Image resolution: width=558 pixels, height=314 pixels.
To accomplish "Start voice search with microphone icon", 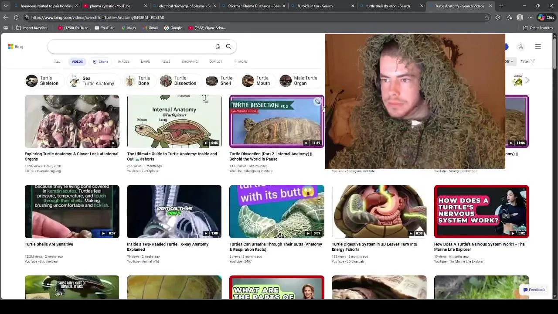I will 218,47.
